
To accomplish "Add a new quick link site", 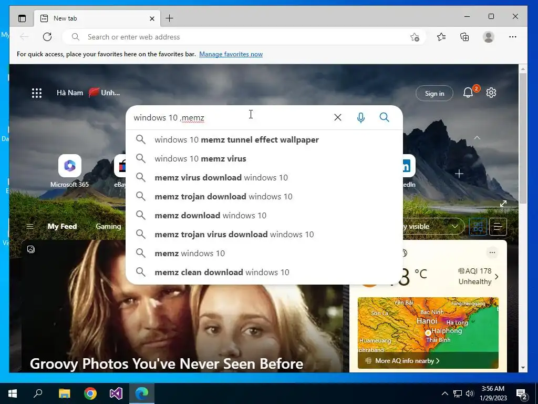I will [459, 174].
